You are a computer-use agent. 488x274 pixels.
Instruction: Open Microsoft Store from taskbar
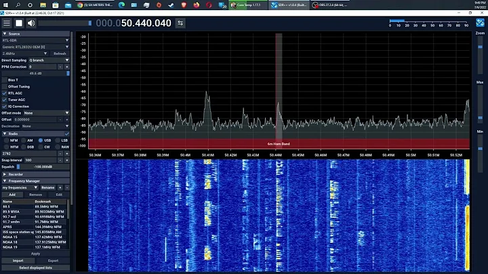click(x=56, y=5)
